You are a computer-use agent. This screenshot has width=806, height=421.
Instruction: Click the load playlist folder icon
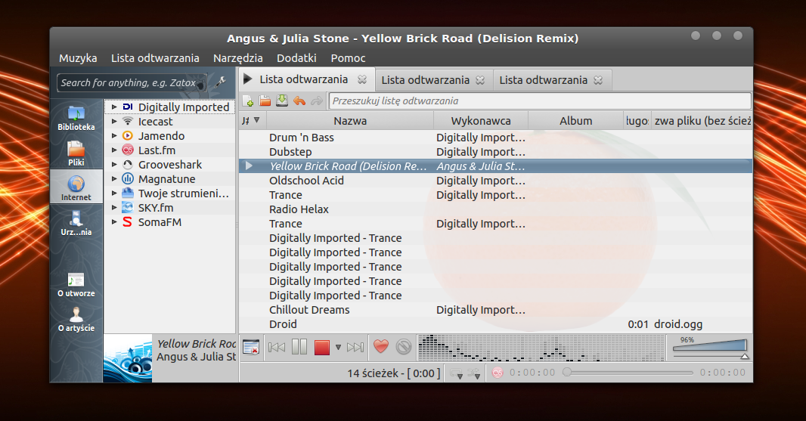coord(265,101)
